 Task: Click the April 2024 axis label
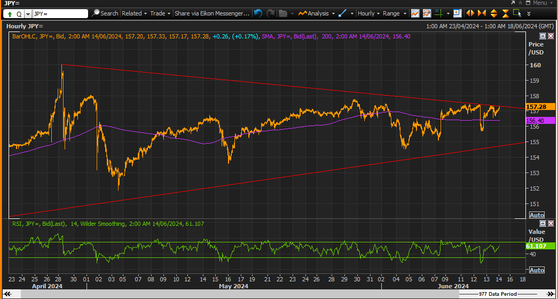click(x=48, y=286)
